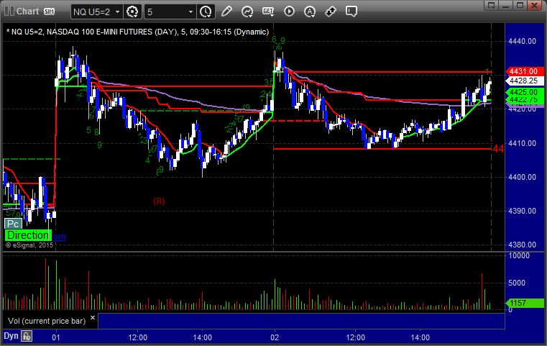This screenshot has width=547, height=346.
Task: Open the alerts 'A' circle menu
Action: pyautogui.click(x=310, y=12)
